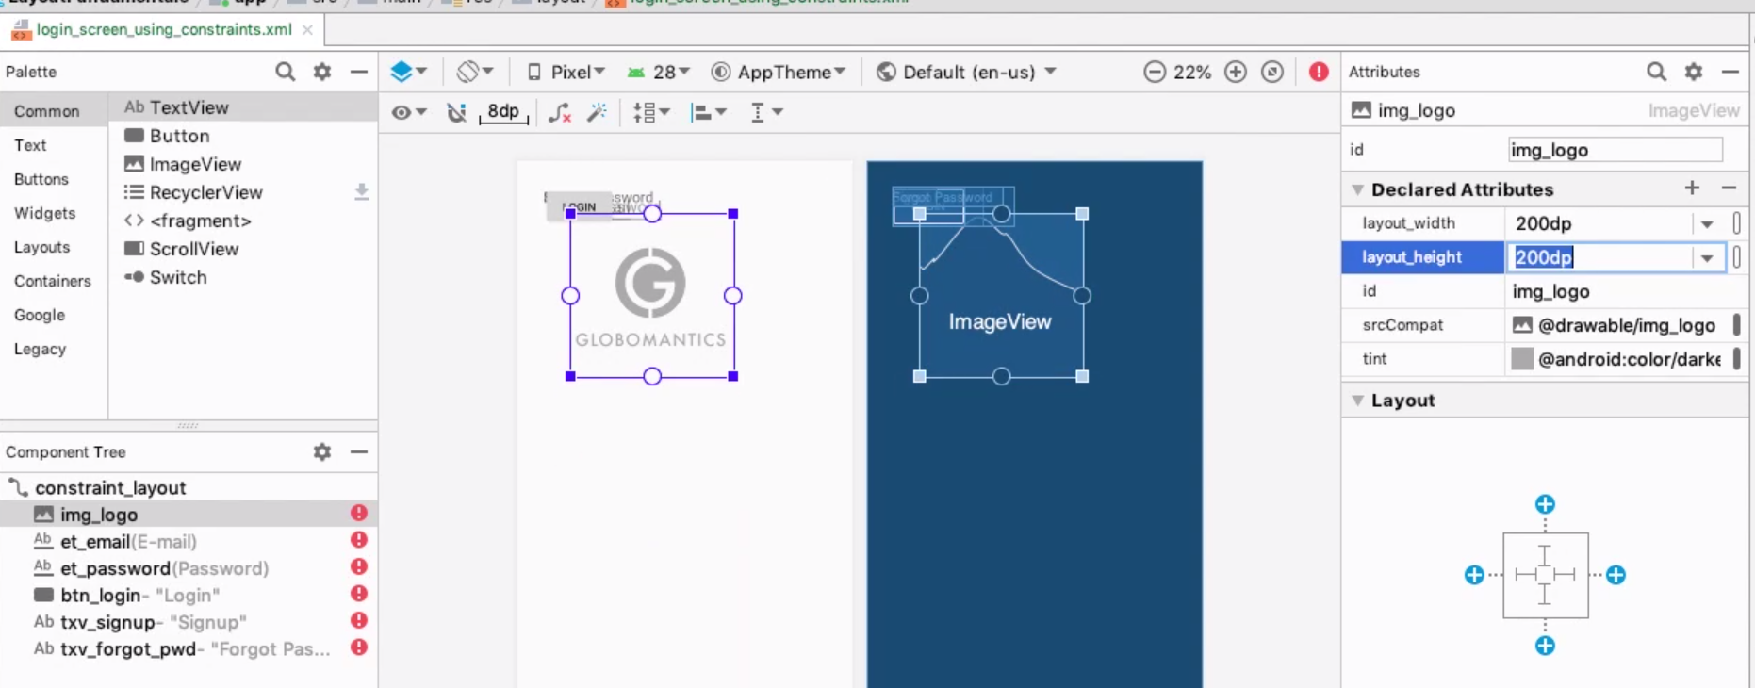This screenshot has width=1755, height=688.
Task: Select RecyclerView in the palette
Action: click(243, 192)
